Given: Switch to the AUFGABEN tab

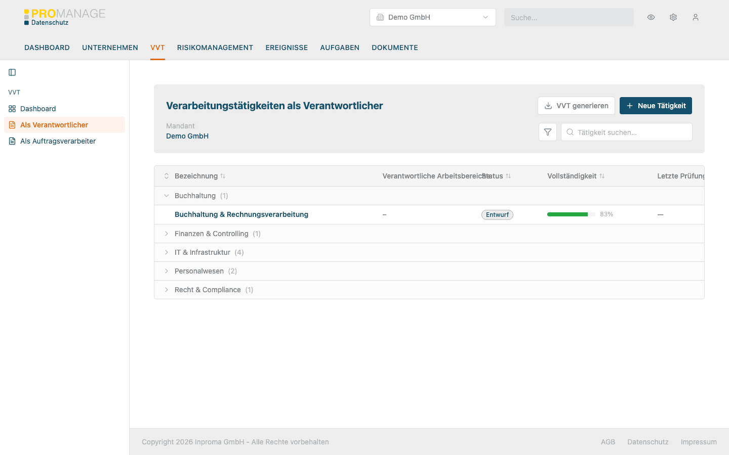Looking at the screenshot, I should pos(340,48).
